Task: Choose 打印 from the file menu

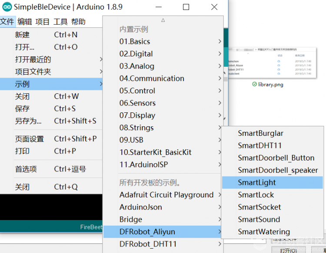Action: 51,151
